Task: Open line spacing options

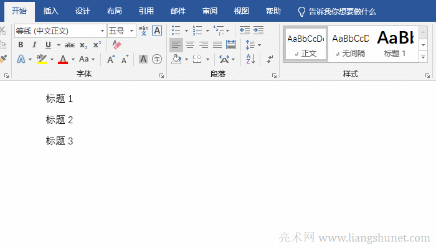Action: (x=250, y=45)
